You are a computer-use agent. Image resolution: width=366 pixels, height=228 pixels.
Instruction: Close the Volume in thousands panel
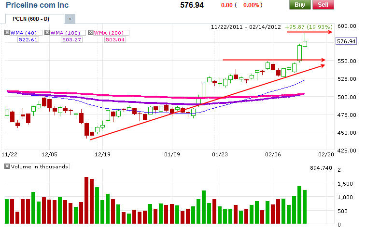7,166
